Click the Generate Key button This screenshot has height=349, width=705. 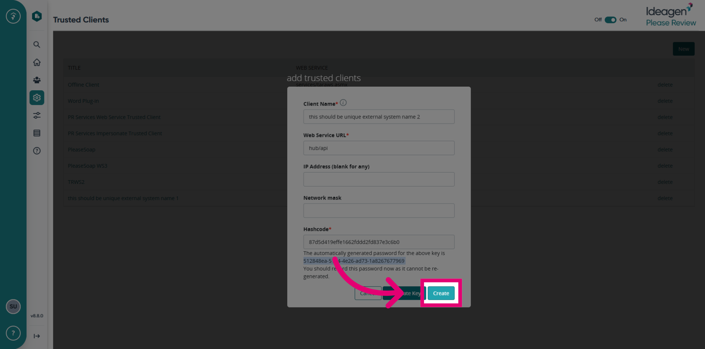404,293
